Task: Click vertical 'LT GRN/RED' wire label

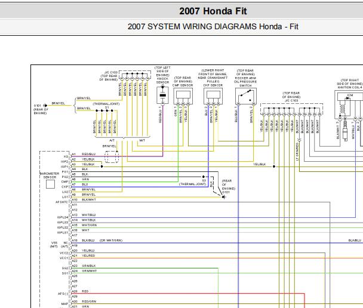Action: [297, 152]
